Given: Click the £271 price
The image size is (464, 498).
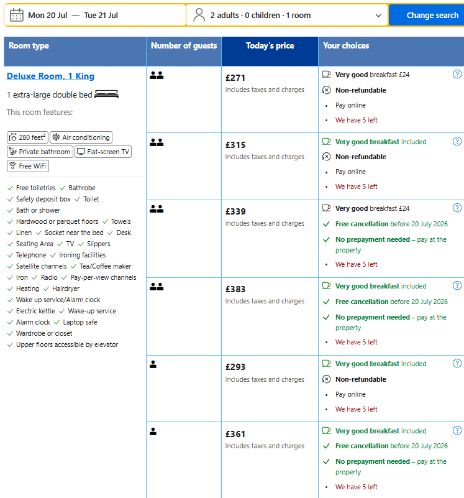Looking at the screenshot, I should click(x=235, y=78).
